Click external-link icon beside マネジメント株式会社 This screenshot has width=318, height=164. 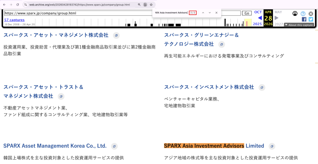(x=61, y=96)
